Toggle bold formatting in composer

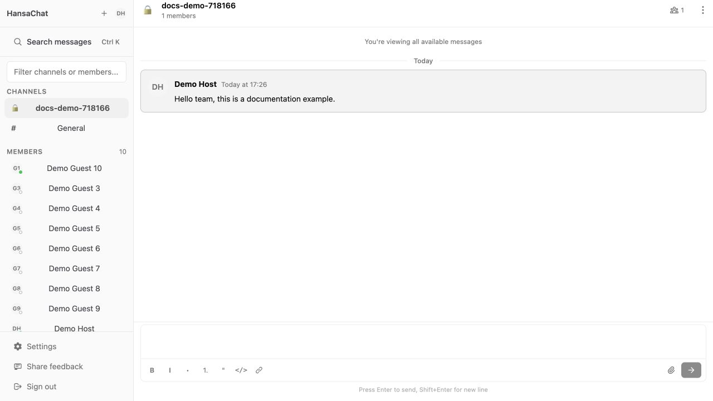tap(152, 370)
